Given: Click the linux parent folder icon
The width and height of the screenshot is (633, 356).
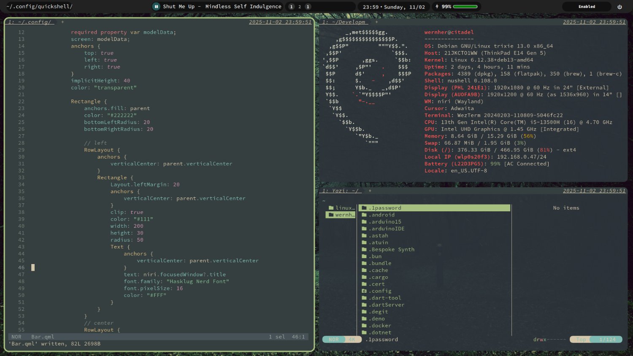Looking at the screenshot, I should click(x=331, y=208).
